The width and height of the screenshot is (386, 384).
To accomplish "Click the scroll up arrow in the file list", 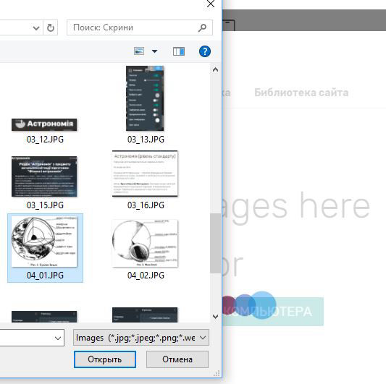I will tap(215, 70).
